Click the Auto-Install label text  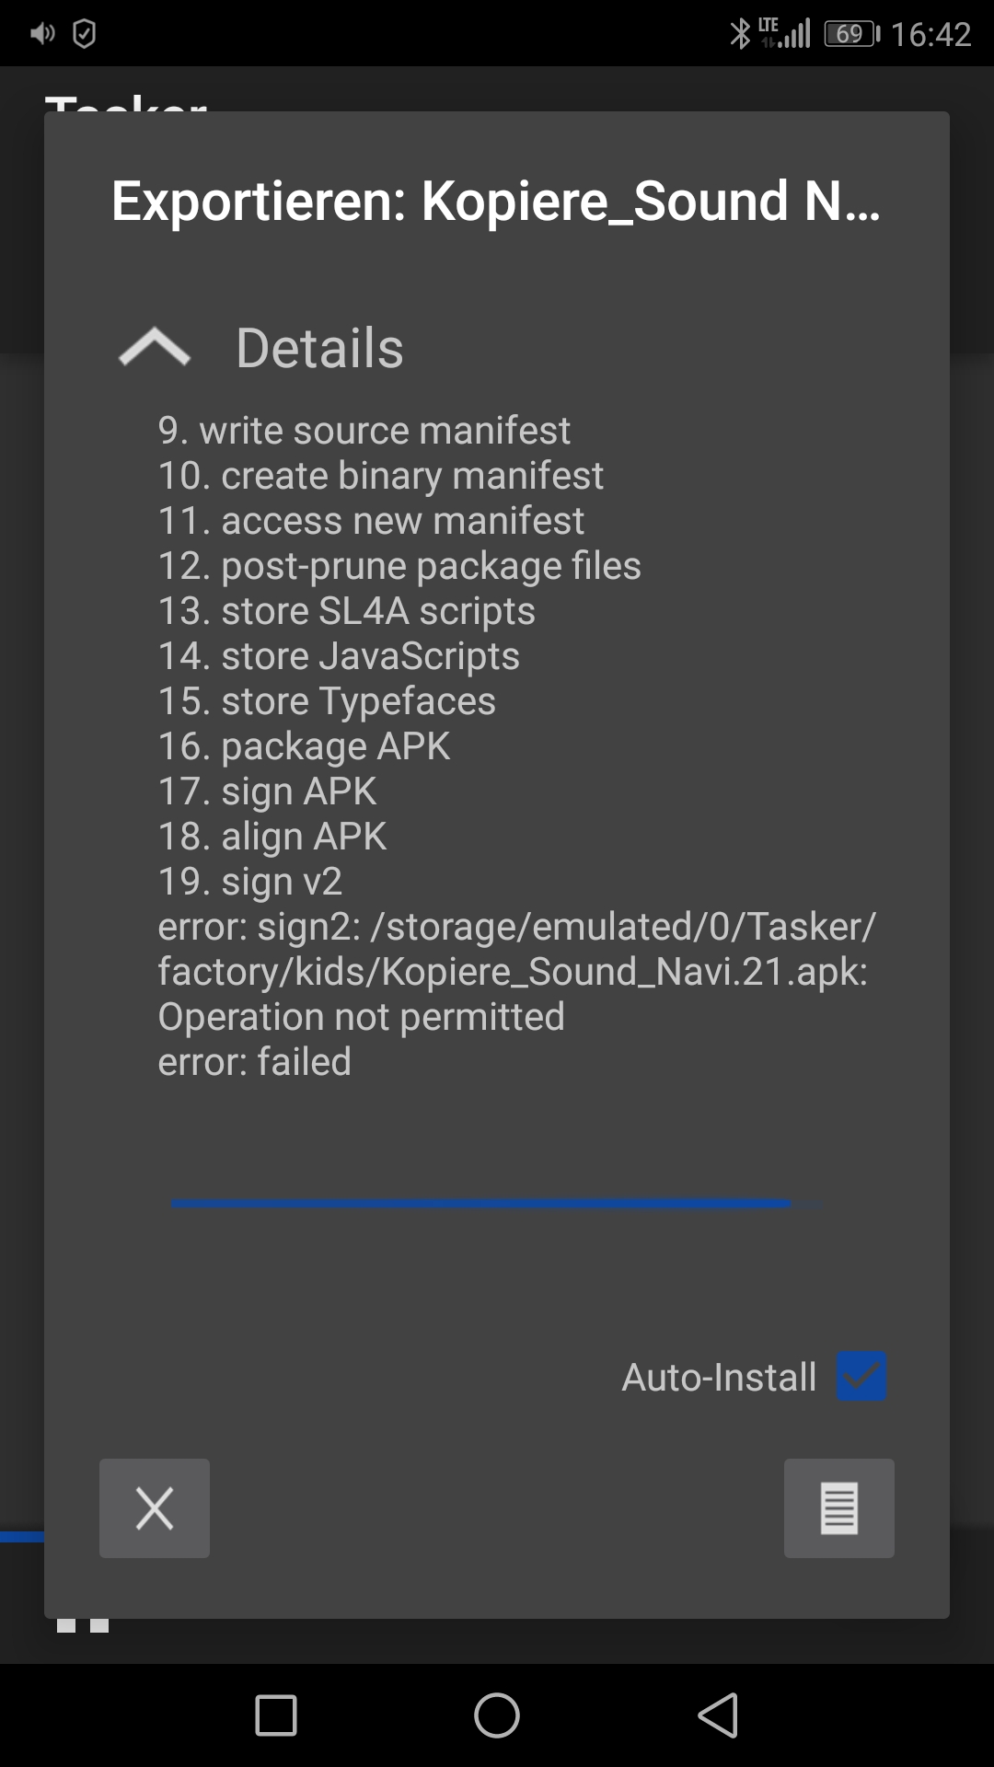point(719,1378)
